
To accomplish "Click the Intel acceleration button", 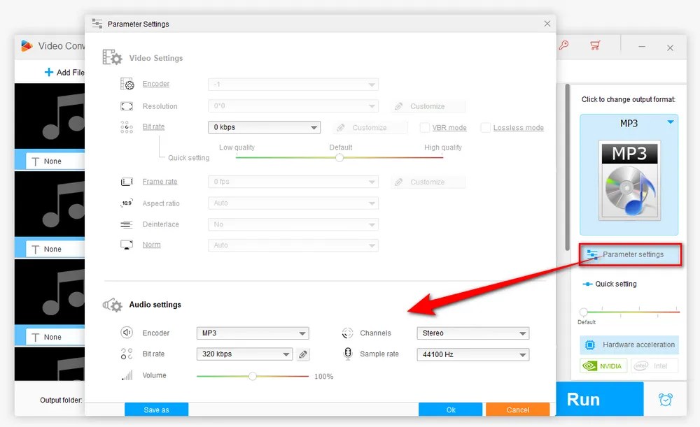I will (x=654, y=366).
